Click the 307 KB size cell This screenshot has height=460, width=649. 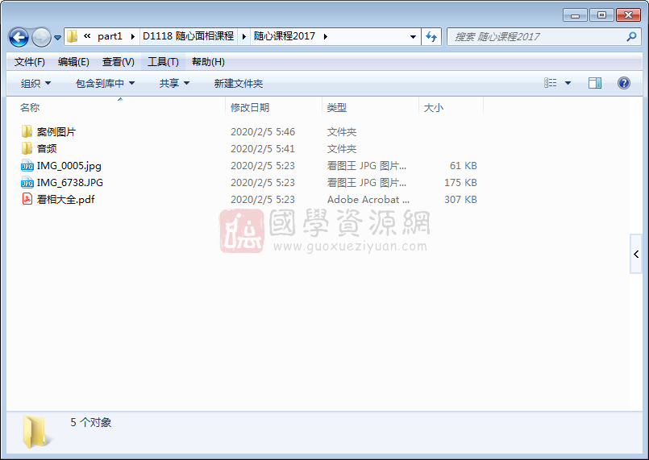pyautogui.click(x=460, y=200)
